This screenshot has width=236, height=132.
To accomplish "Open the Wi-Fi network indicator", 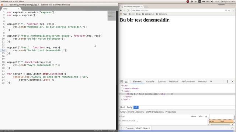I will (195, 1).
